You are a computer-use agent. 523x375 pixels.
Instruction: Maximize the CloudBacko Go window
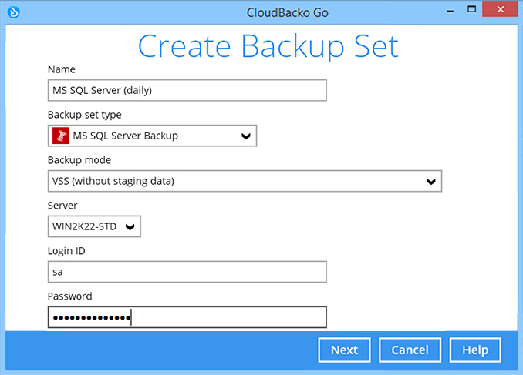tap(471, 9)
